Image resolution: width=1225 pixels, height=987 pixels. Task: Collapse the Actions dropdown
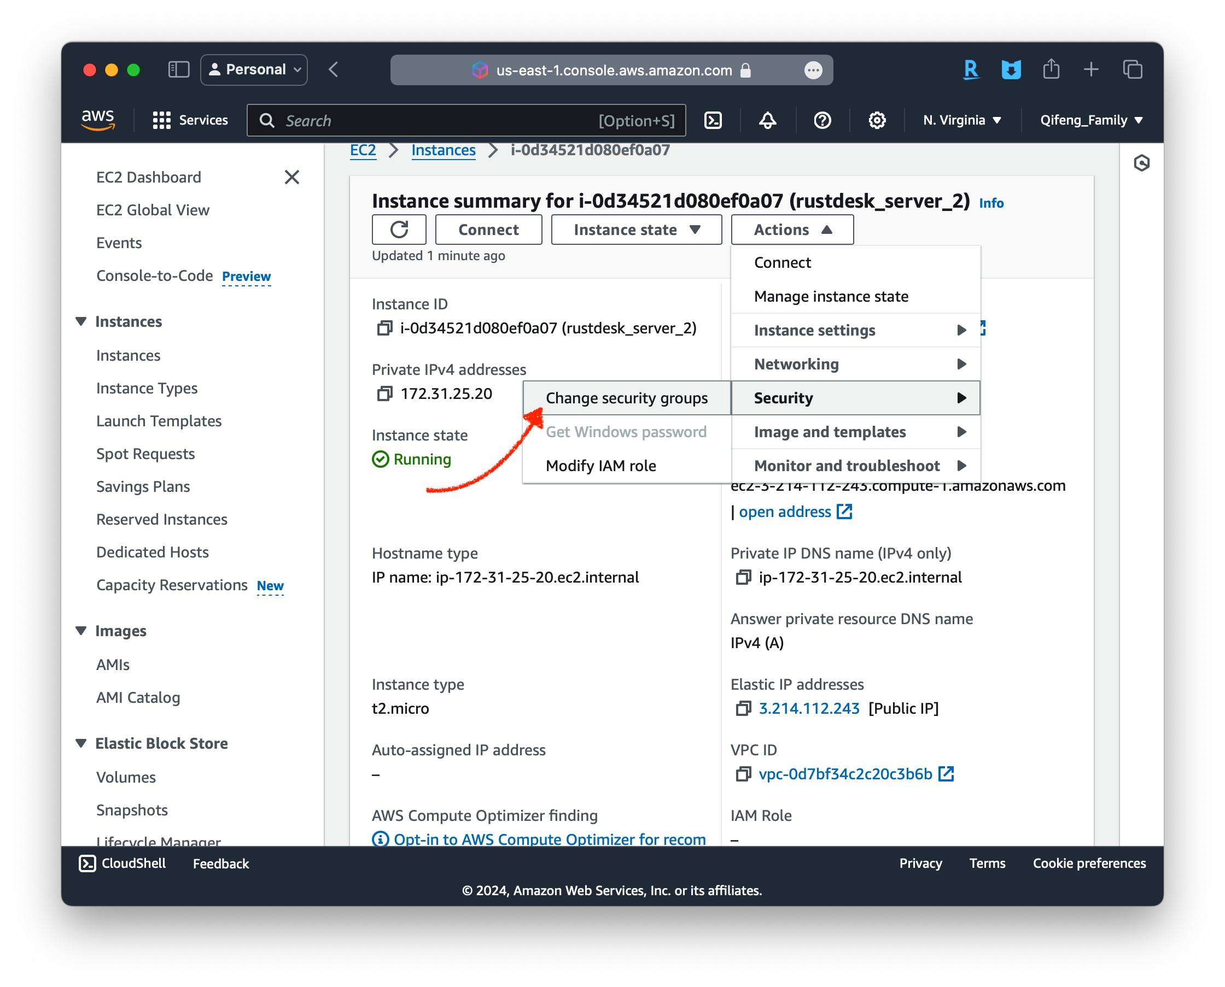(792, 230)
